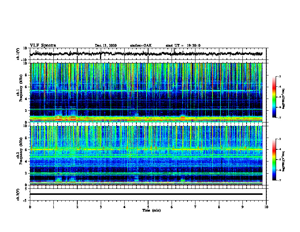Click the "3" tick on the Time axis
Screen dimensions: 300x232
(x=101, y=207)
